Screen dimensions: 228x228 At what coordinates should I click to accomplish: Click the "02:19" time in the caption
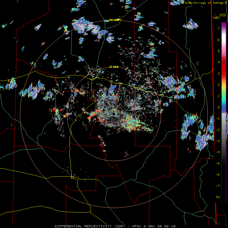[170, 226]
